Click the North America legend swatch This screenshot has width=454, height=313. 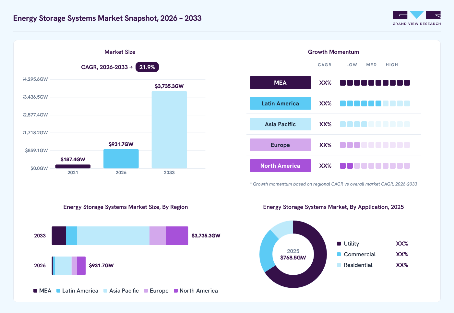coord(176,291)
